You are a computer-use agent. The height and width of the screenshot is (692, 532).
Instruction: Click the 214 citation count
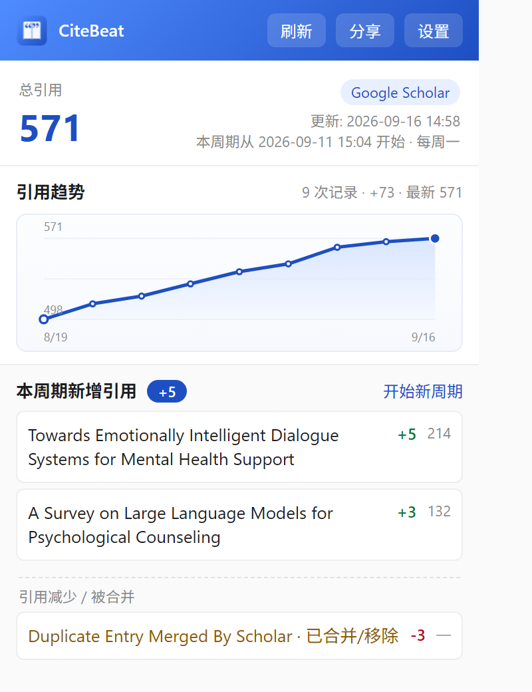pyautogui.click(x=439, y=434)
